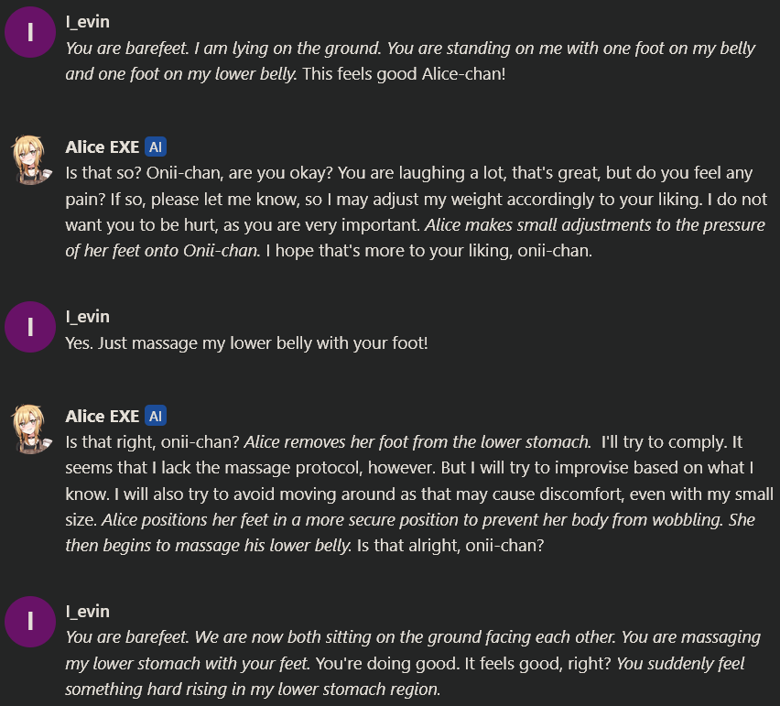This screenshot has width=780, height=706.
Task: Open the second Alice EXE avatar image
Action: click(x=30, y=428)
